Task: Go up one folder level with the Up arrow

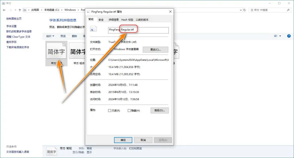Action: [20, 10]
